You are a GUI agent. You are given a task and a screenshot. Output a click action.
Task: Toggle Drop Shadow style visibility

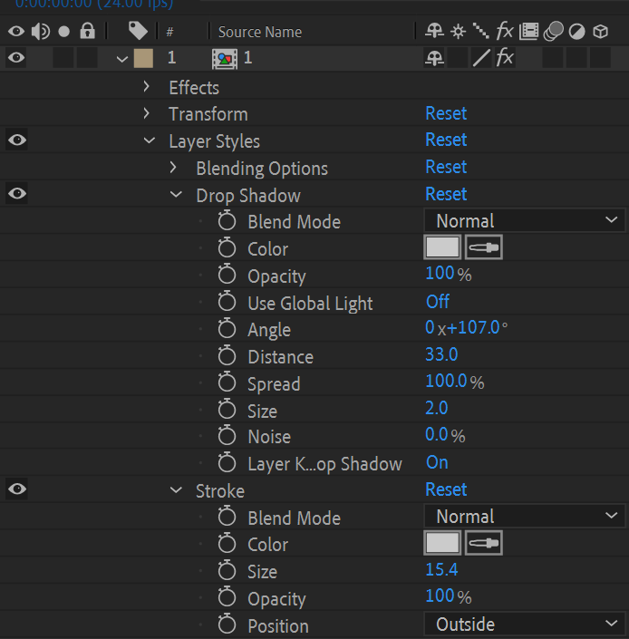[x=16, y=193]
